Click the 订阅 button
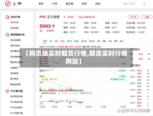Image resolution: width=153 pixels, height=116 pixels. click(x=133, y=17)
